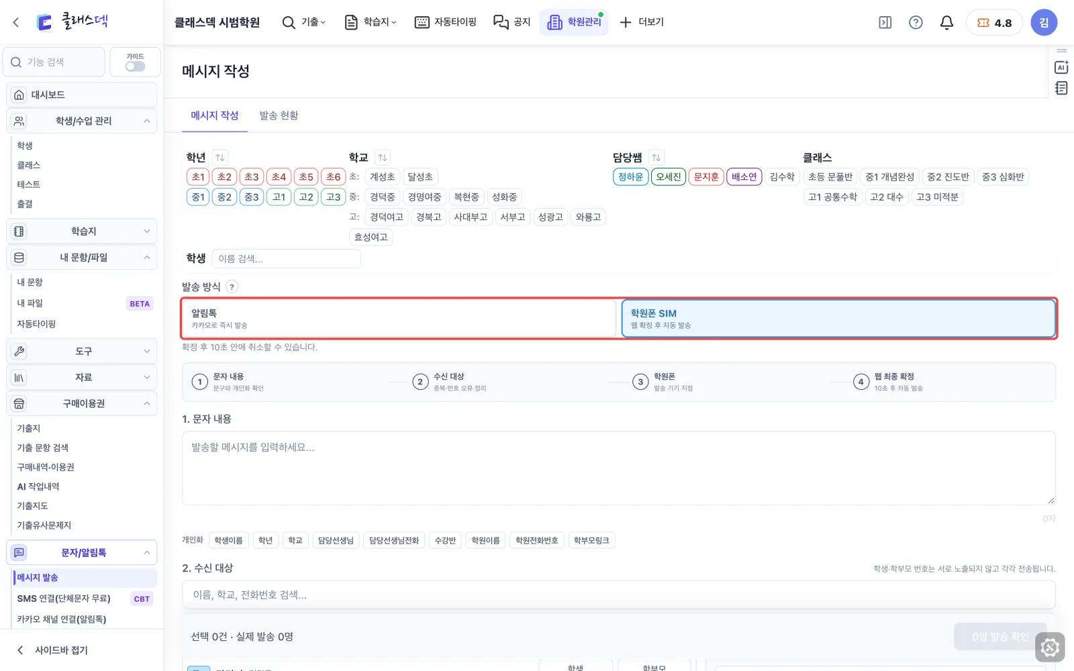Open 학원관리 in the top menu
The height and width of the screenshot is (671, 1074).
click(574, 22)
